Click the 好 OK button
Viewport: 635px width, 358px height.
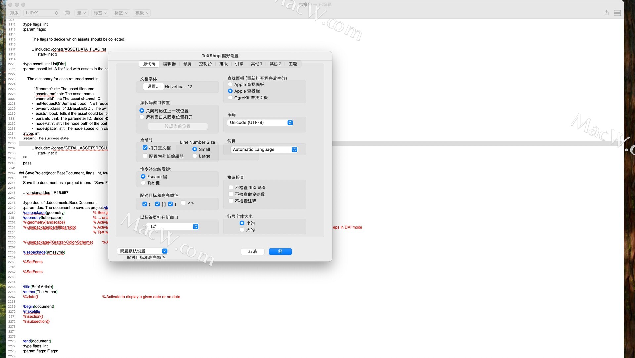pos(280,252)
